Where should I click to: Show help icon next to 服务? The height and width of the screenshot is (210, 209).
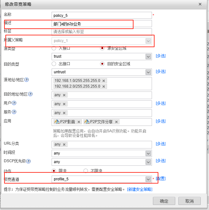[x=14, y=112]
